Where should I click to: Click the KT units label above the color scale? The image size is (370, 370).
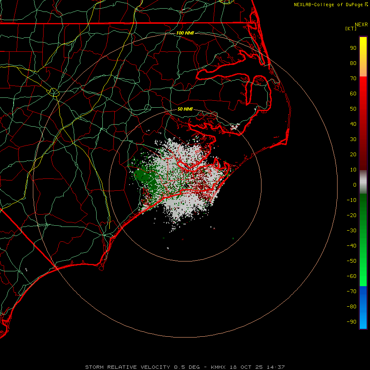tap(351, 28)
